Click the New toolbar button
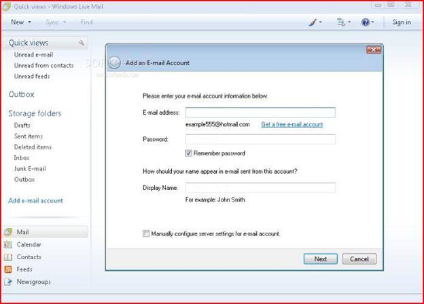 (17, 22)
